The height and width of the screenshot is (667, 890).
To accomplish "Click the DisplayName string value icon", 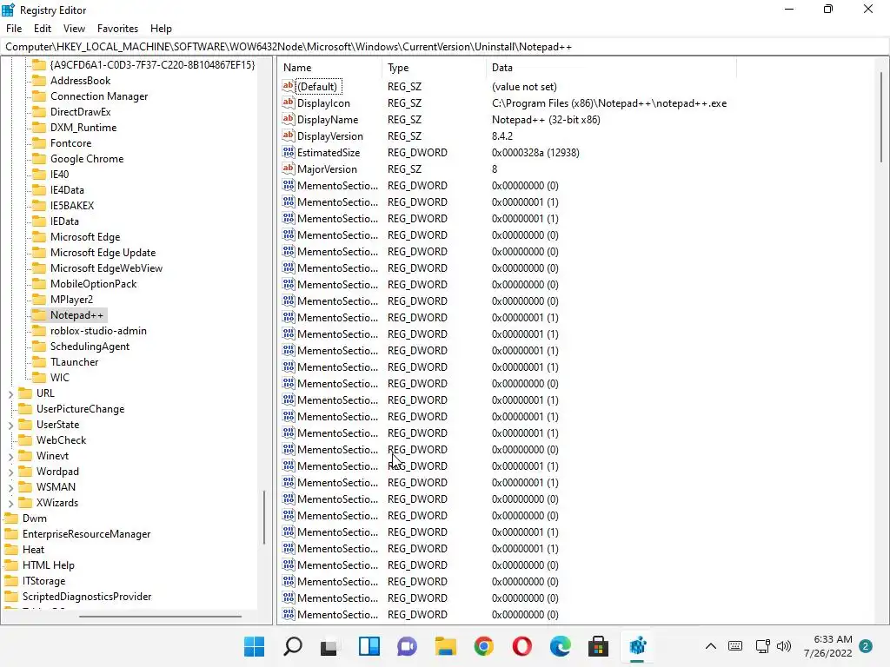I will click(289, 119).
